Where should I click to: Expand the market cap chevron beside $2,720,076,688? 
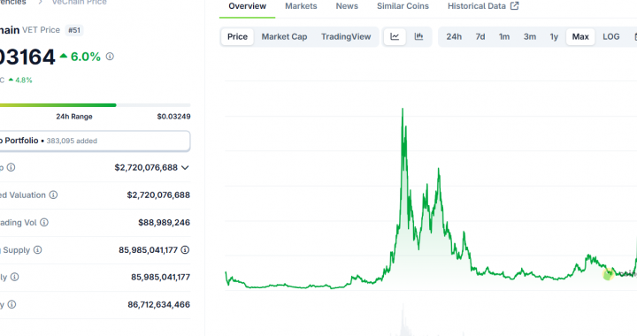[185, 168]
